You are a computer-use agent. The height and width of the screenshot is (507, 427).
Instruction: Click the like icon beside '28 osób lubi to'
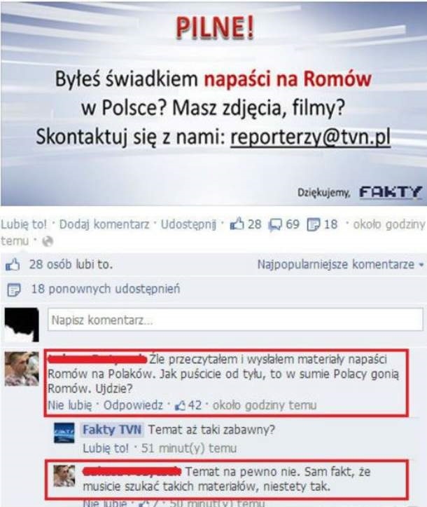tap(13, 265)
